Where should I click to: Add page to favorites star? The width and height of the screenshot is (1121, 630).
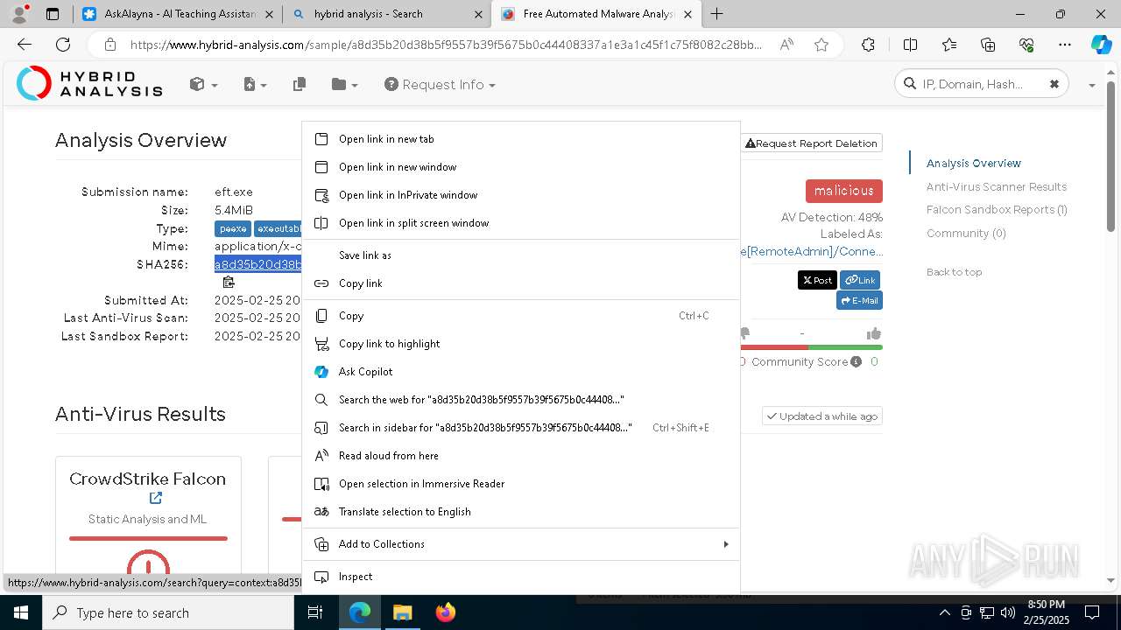point(821,45)
